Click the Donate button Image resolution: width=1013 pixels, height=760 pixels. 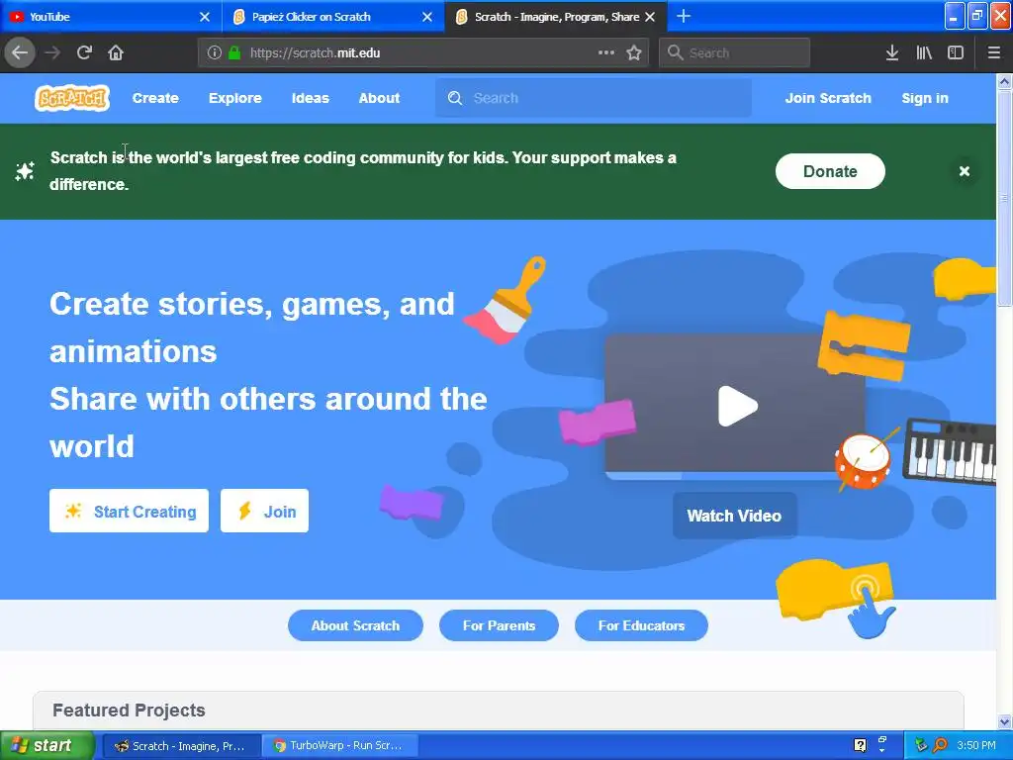tap(830, 171)
